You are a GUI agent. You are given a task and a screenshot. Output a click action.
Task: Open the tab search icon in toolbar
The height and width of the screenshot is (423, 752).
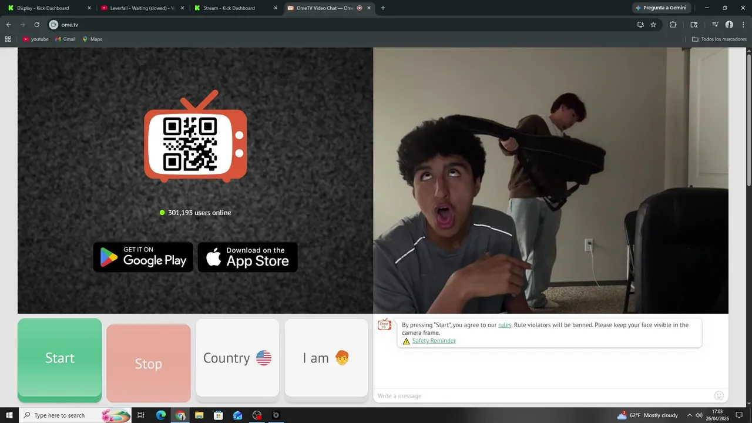pos(694,25)
